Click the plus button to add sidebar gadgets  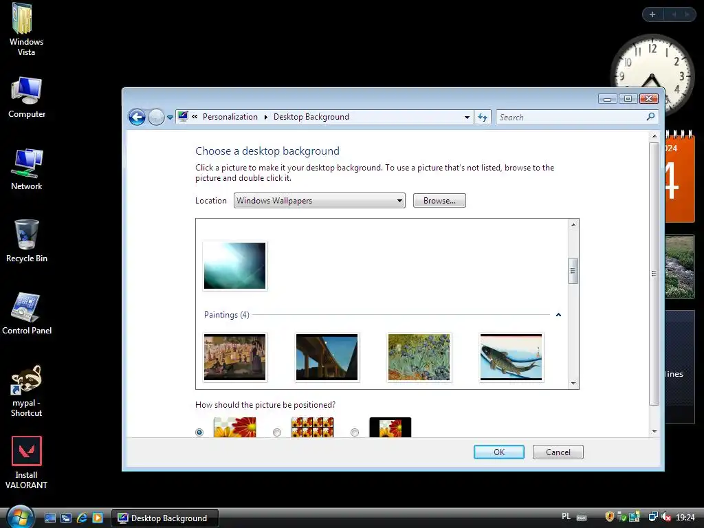[652, 14]
